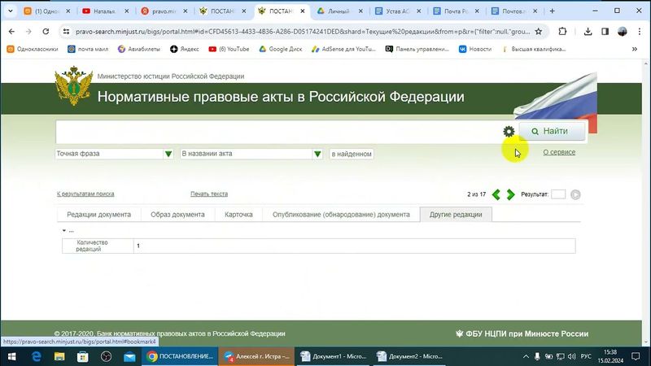Open the Авиабилеты bookmark
The height and width of the screenshot is (366, 651).
(138, 49)
